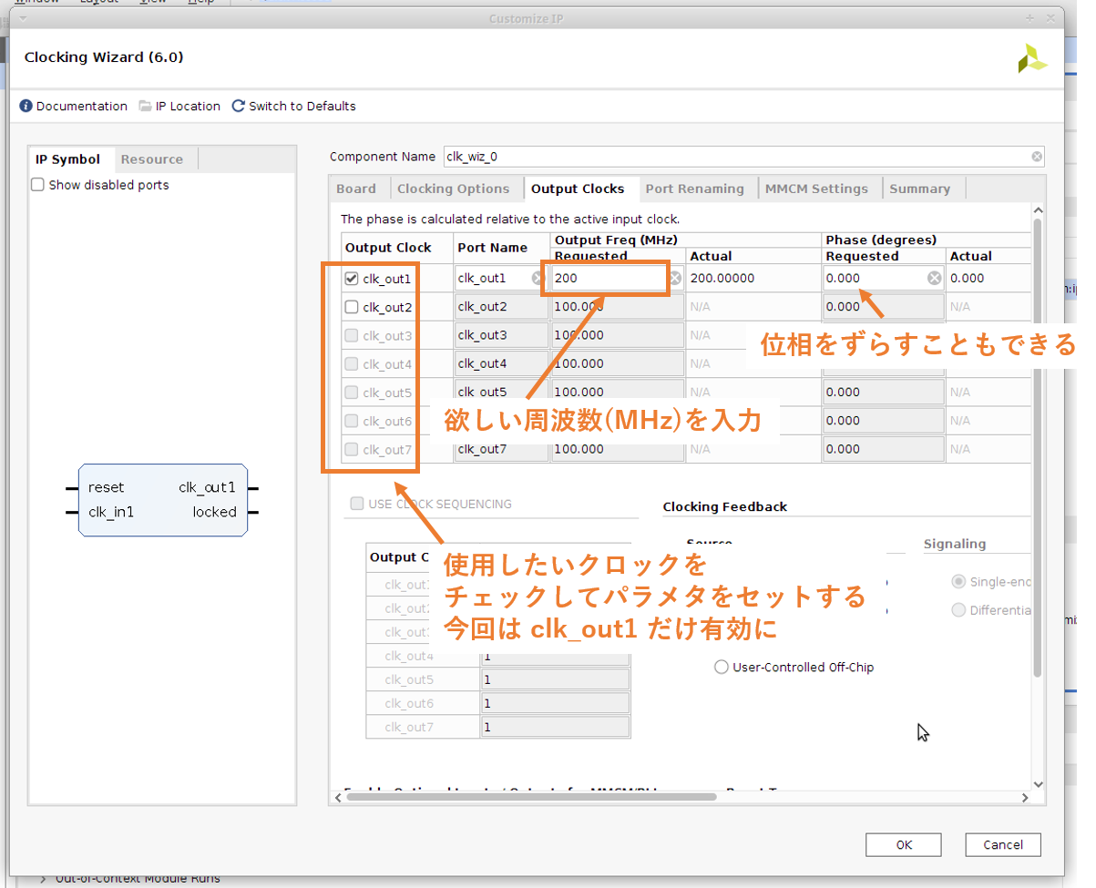Viewport: 1096px width, 888px height.
Task: Select User-Controlled Off-Chip radio button
Action: (722, 668)
